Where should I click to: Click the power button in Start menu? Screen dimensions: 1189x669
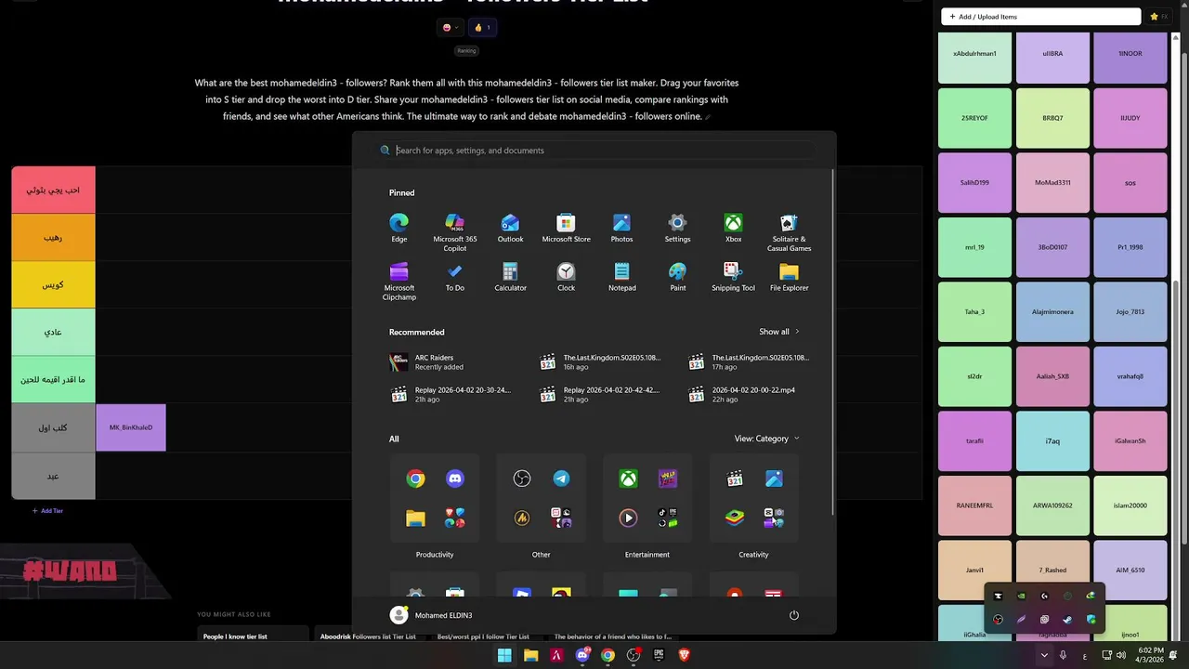[793, 615]
